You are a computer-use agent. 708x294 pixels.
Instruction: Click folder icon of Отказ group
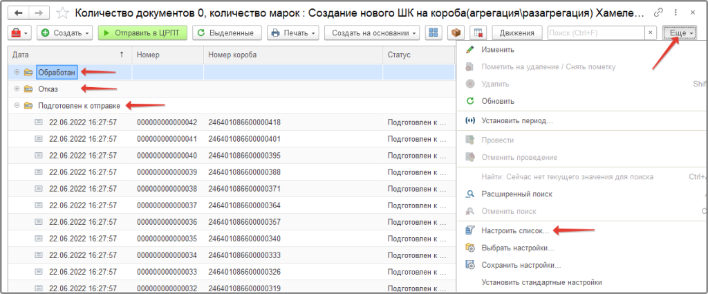pyautogui.click(x=28, y=89)
